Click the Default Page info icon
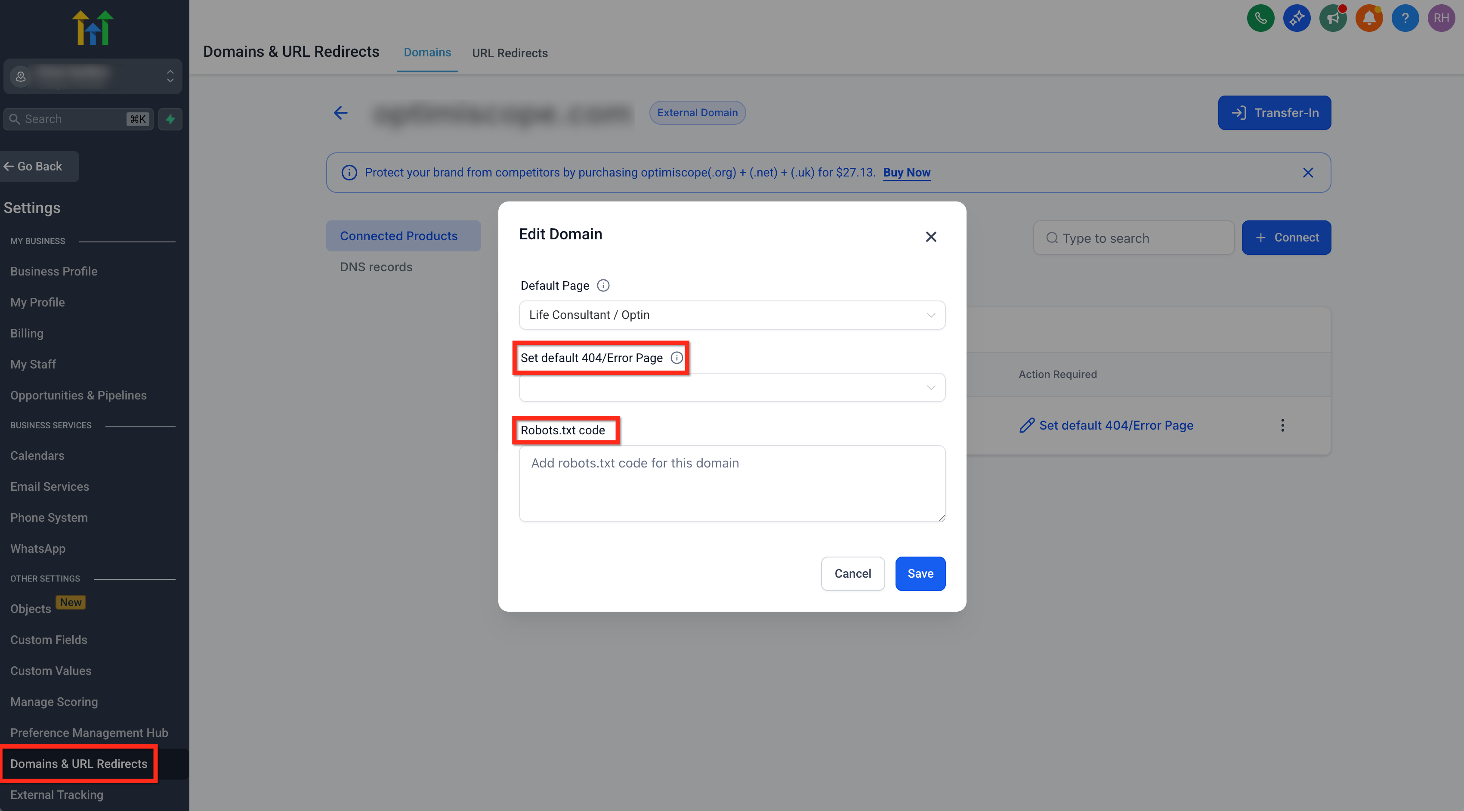This screenshot has width=1464, height=811. coord(603,286)
